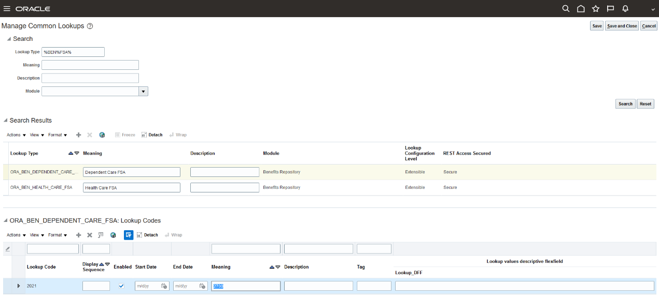Toggle Query By Example filter in Lookup Codes
Image resolution: width=659 pixels, height=298 pixels.
click(x=129, y=235)
